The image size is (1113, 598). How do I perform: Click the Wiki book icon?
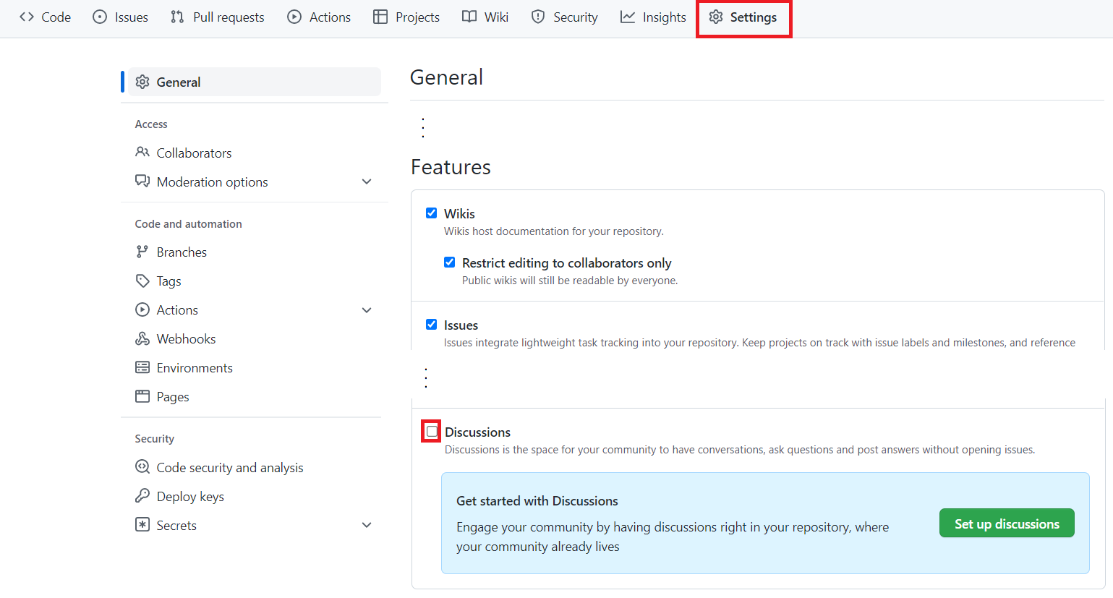tap(469, 17)
